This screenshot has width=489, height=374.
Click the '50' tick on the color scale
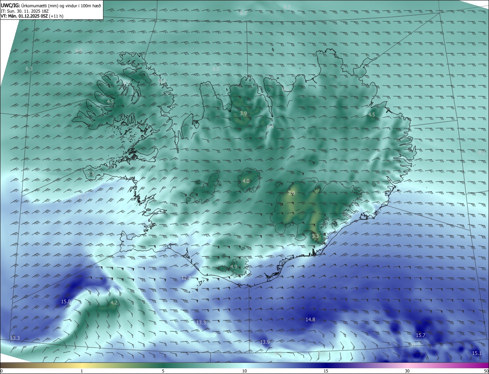486,371
